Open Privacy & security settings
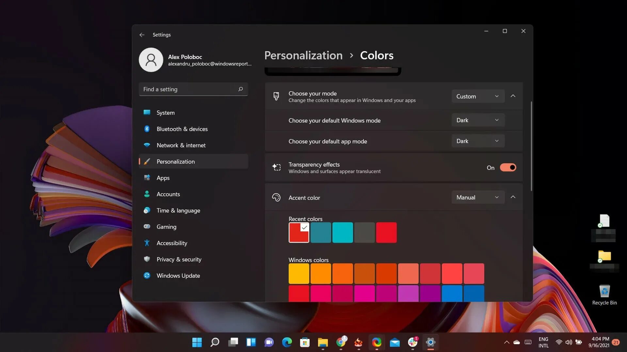Screen dimensions: 627x352 click(179, 259)
